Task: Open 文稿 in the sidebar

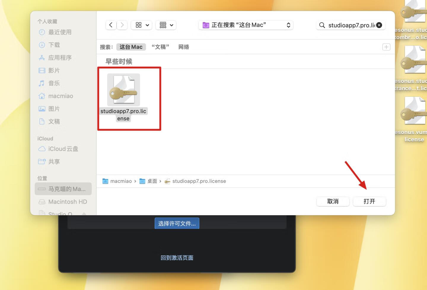Action: tap(54, 121)
